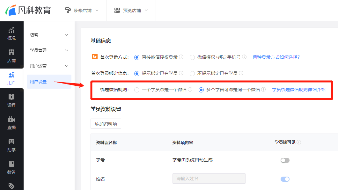Select the 用户 users icon in sidebar
Image resolution: width=338 pixels, height=190 pixels.
point(11,75)
